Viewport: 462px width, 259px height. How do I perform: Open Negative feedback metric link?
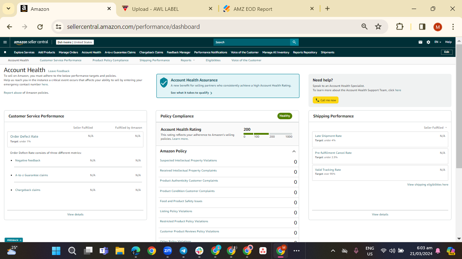(28, 160)
